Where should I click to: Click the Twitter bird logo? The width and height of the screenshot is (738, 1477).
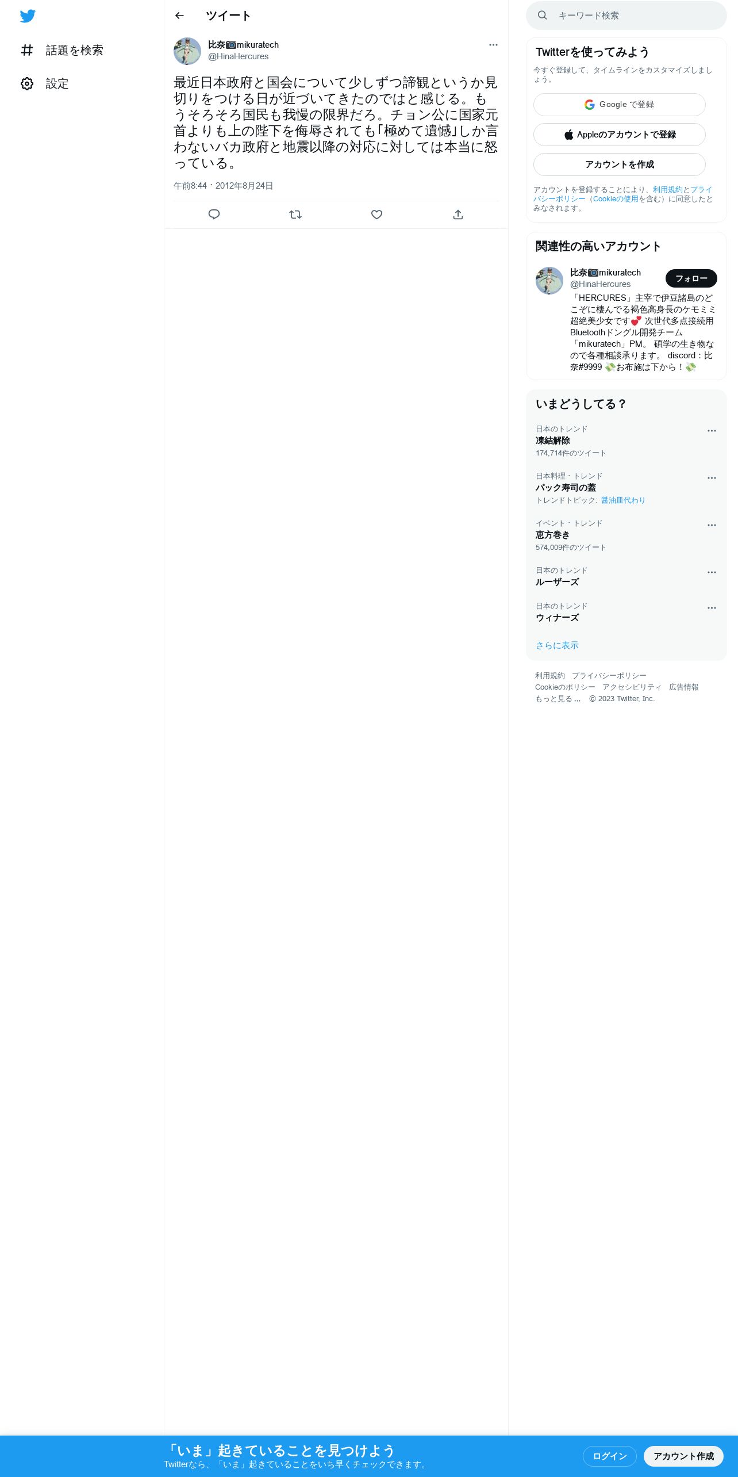(28, 16)
